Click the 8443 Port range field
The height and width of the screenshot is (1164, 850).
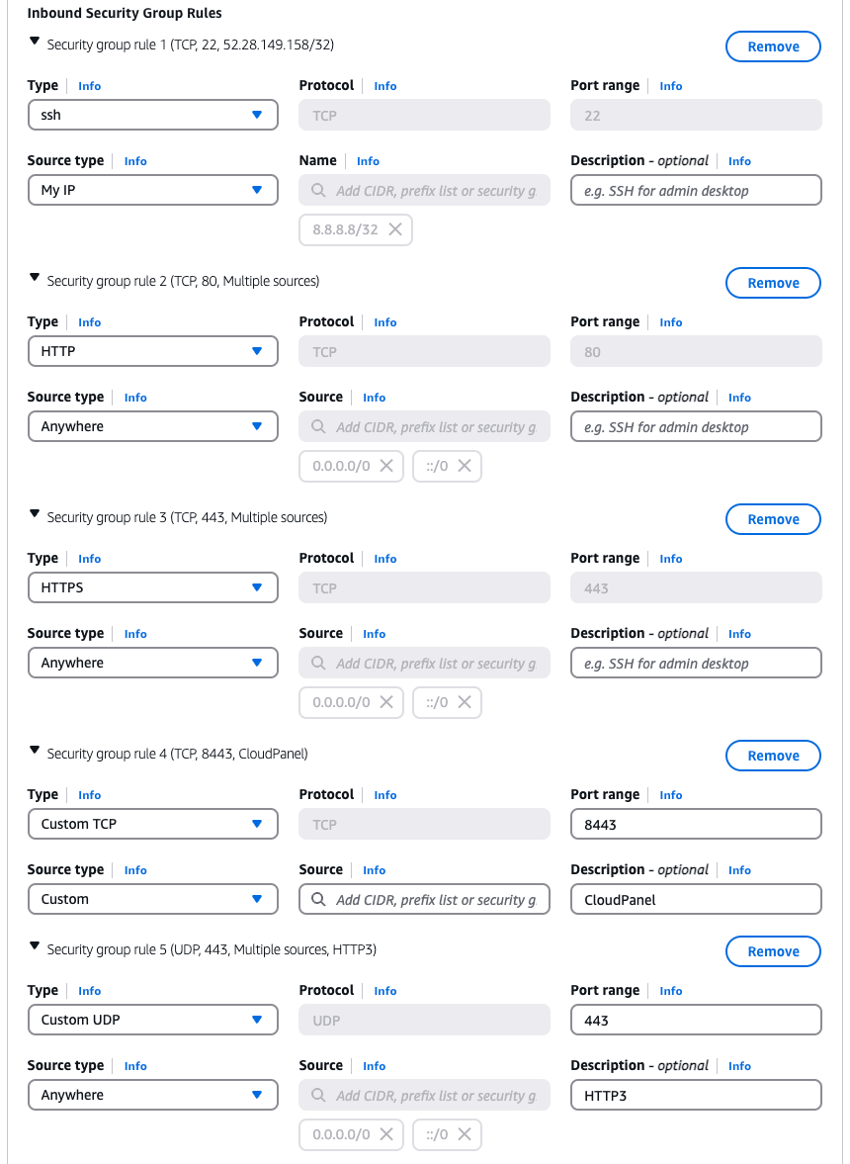(x=696, y=824)
